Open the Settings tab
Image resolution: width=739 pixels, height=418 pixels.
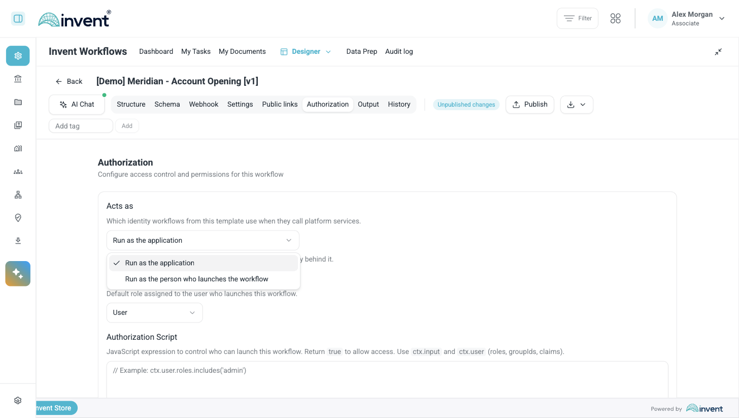point(240,104)
